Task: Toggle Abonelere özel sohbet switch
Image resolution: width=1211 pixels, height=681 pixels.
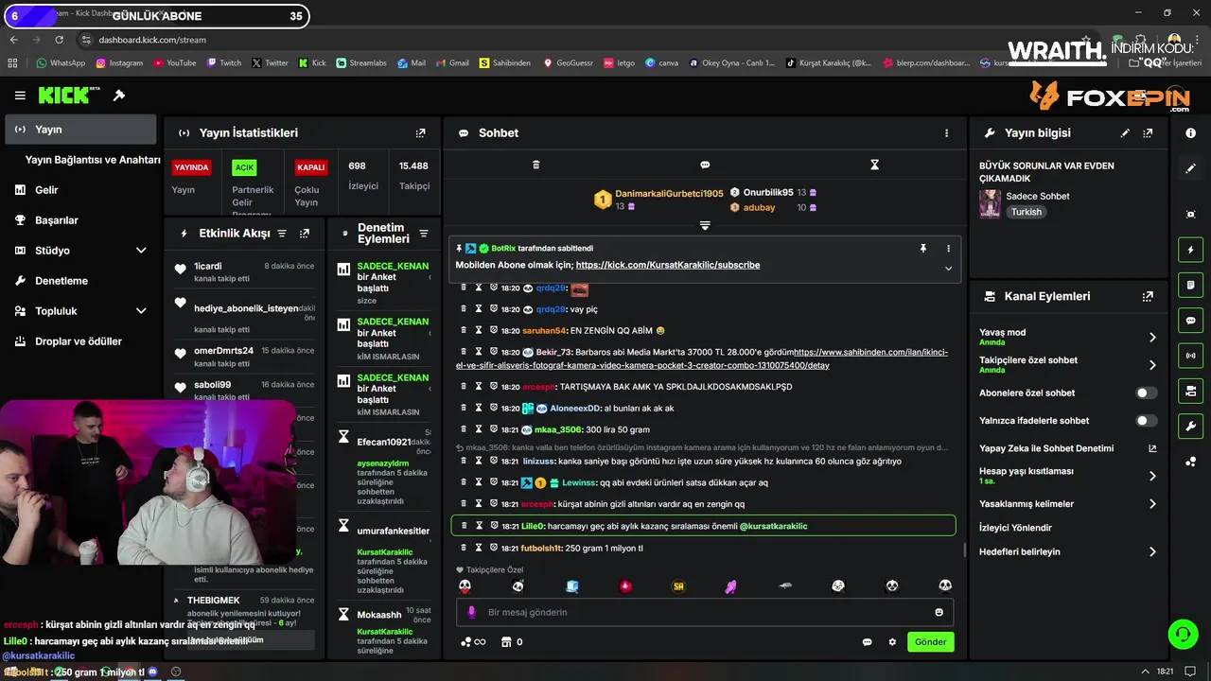Action: [1146, 393]
